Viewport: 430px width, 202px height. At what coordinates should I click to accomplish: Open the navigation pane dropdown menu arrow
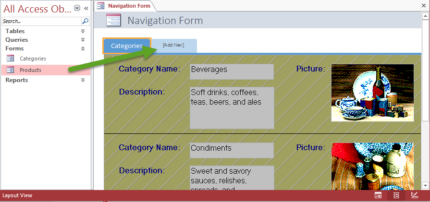[77, 9]
